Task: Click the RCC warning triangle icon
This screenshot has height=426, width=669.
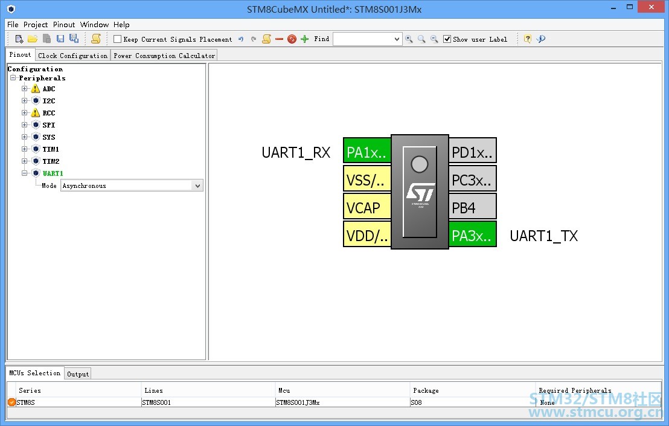Action: (x=36, y=113)
